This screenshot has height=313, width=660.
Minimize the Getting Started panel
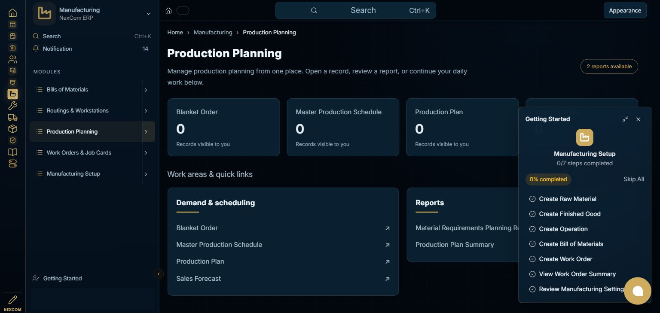point(625,119)
